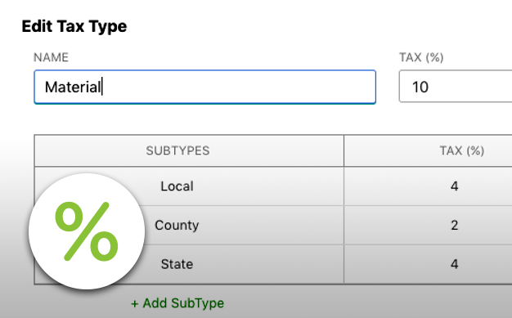Select the Local subtype row
Screen dimensions: 512x318
click(x=273, y=186)
